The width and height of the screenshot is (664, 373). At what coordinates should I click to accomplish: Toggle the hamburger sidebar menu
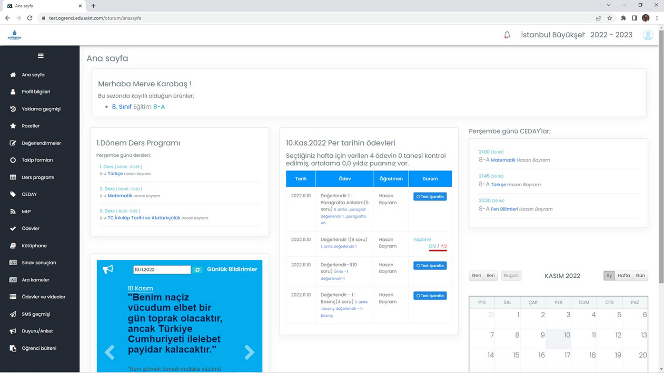(41, 56)
